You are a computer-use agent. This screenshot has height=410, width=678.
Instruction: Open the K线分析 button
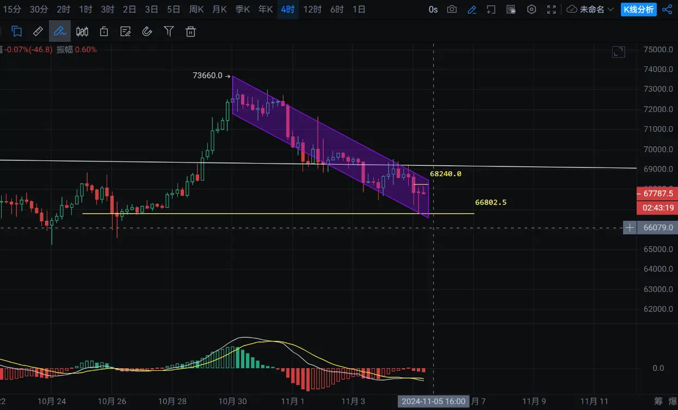pyautogui.click(x=638, y=9)
